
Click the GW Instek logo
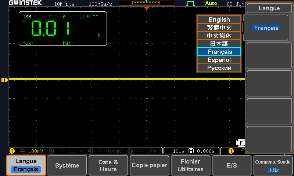25,3
